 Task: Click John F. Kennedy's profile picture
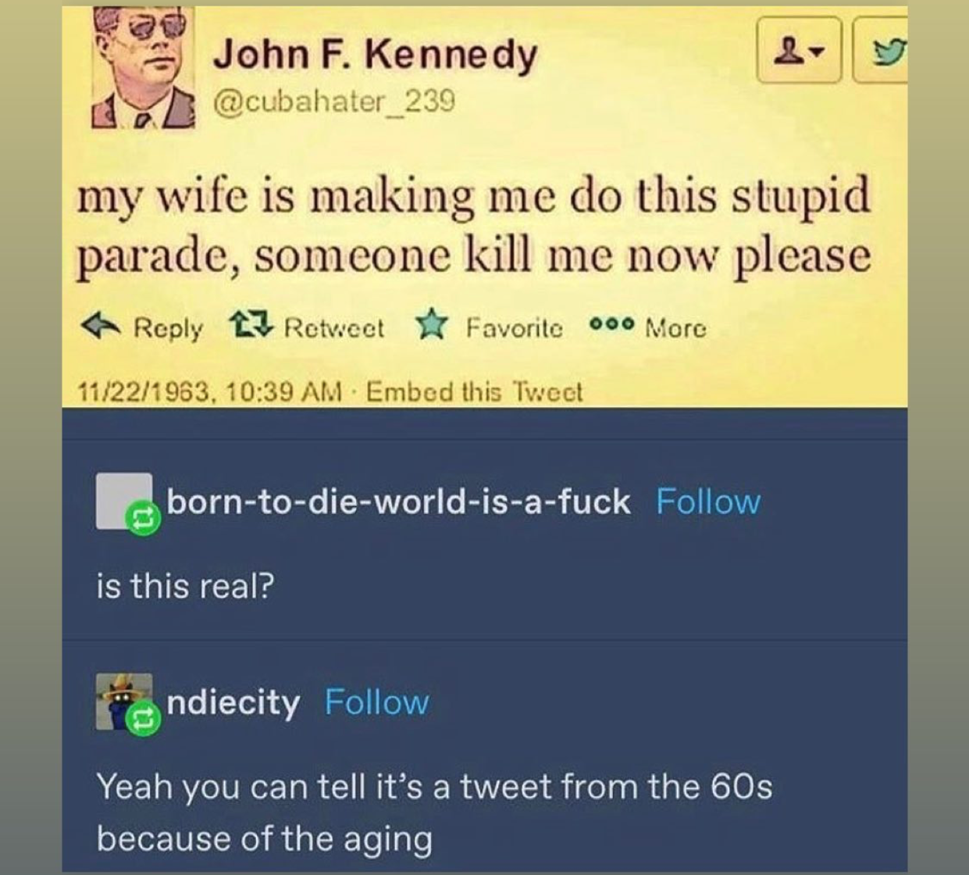144,68
